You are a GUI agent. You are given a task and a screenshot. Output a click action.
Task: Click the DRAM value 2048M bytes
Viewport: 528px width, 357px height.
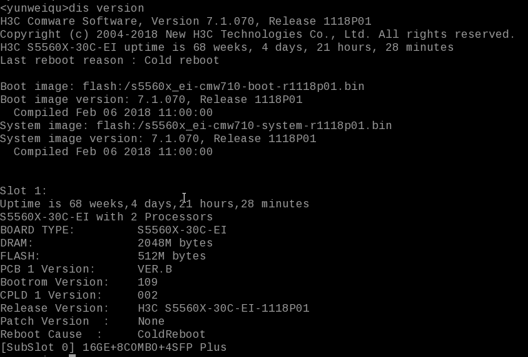click(x=175, y=243)
